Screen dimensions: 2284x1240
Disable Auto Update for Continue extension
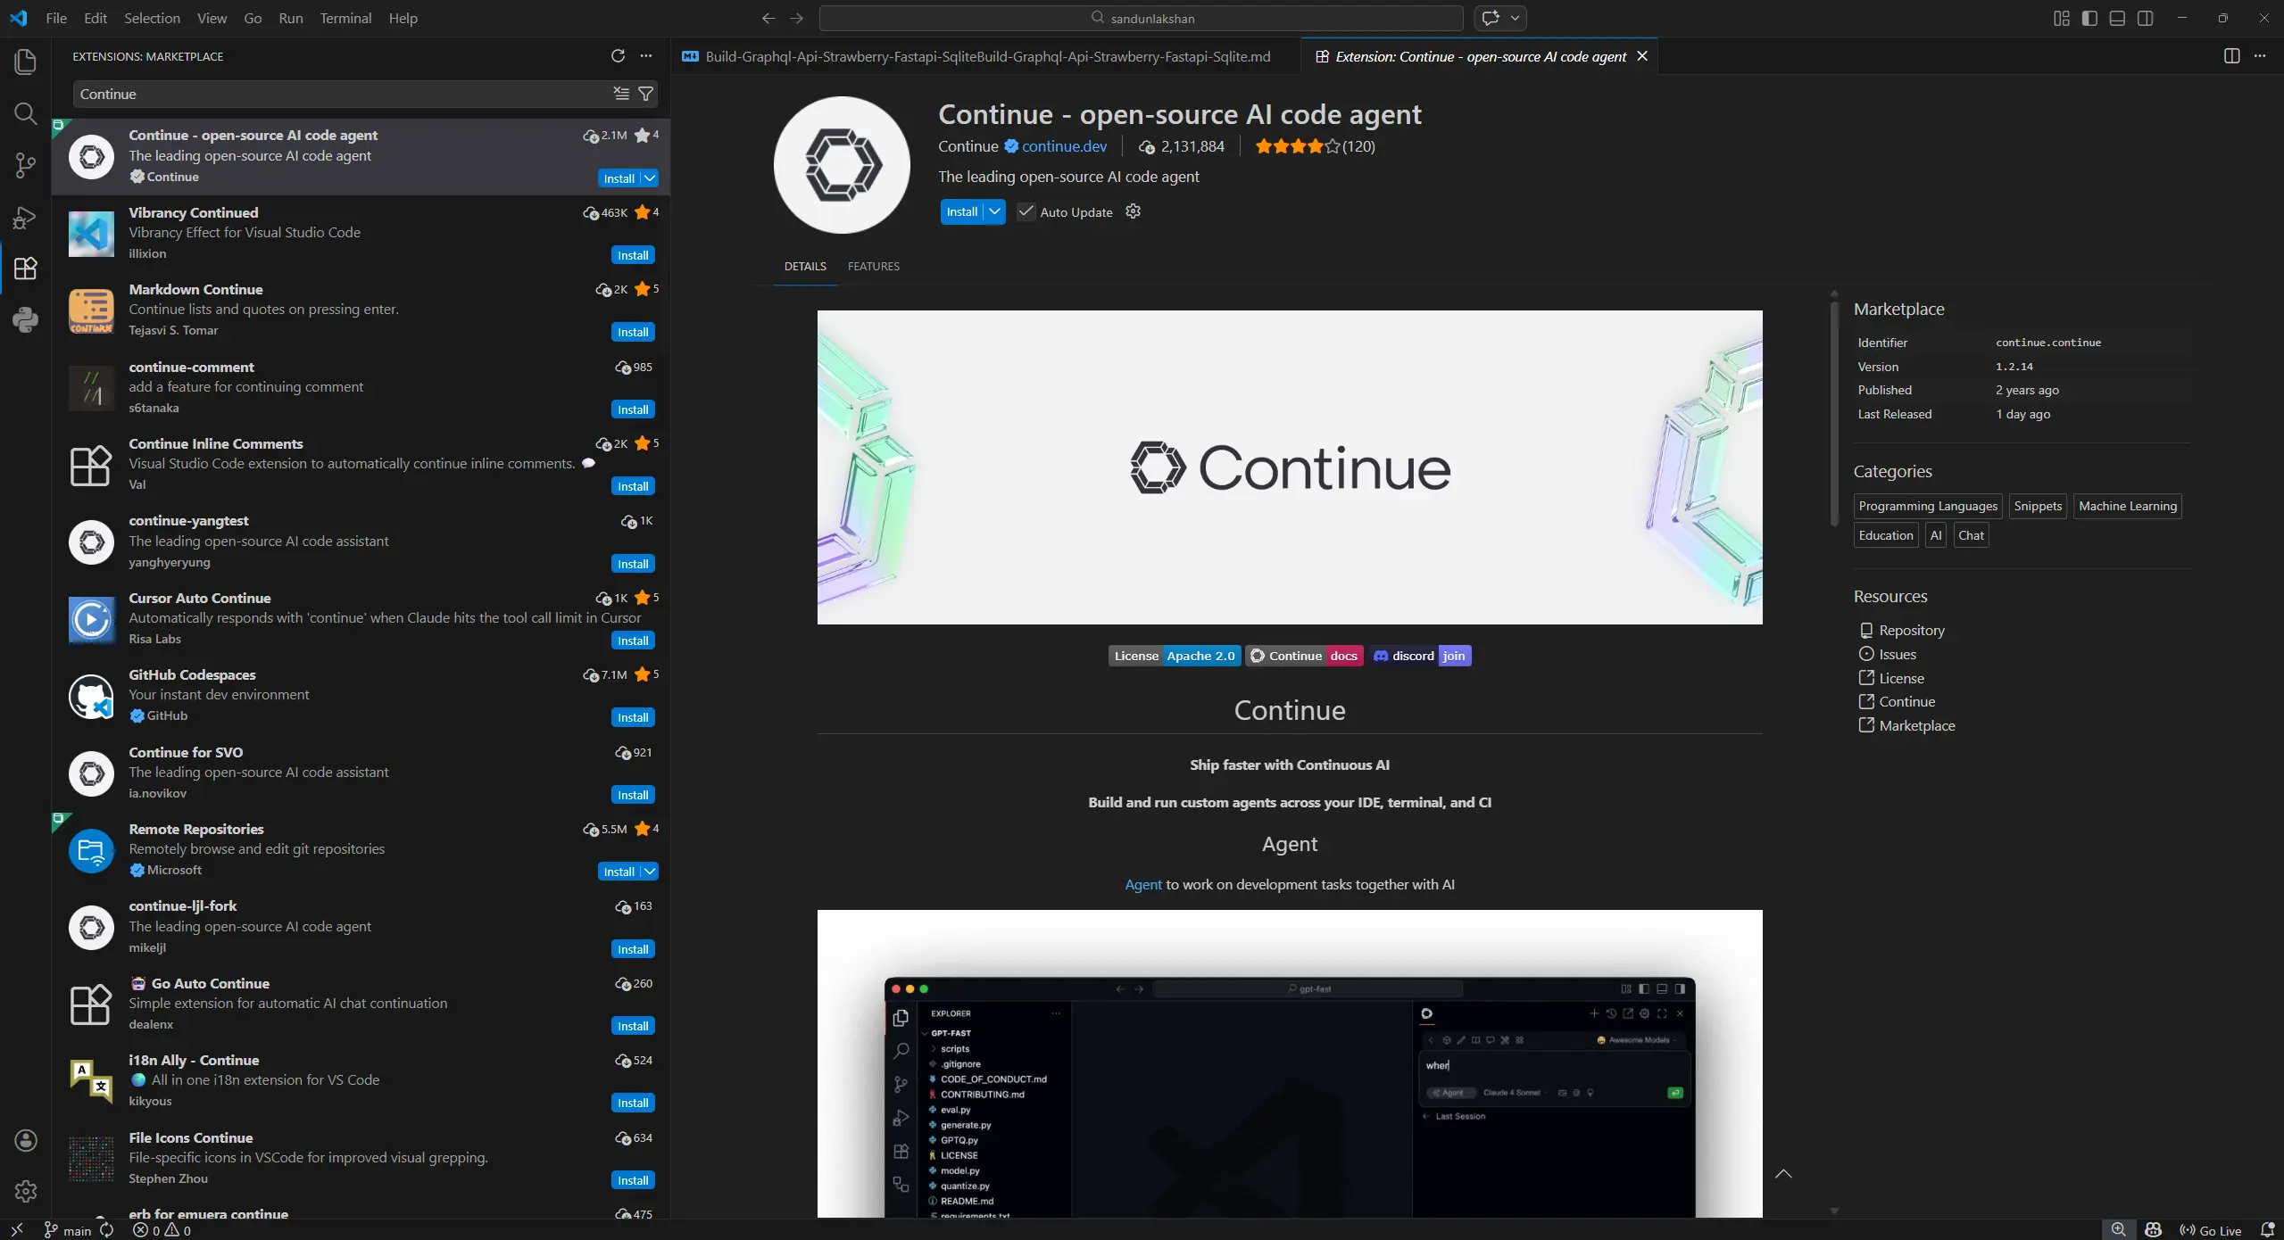pyautogui.click(x=1025, y=211)
